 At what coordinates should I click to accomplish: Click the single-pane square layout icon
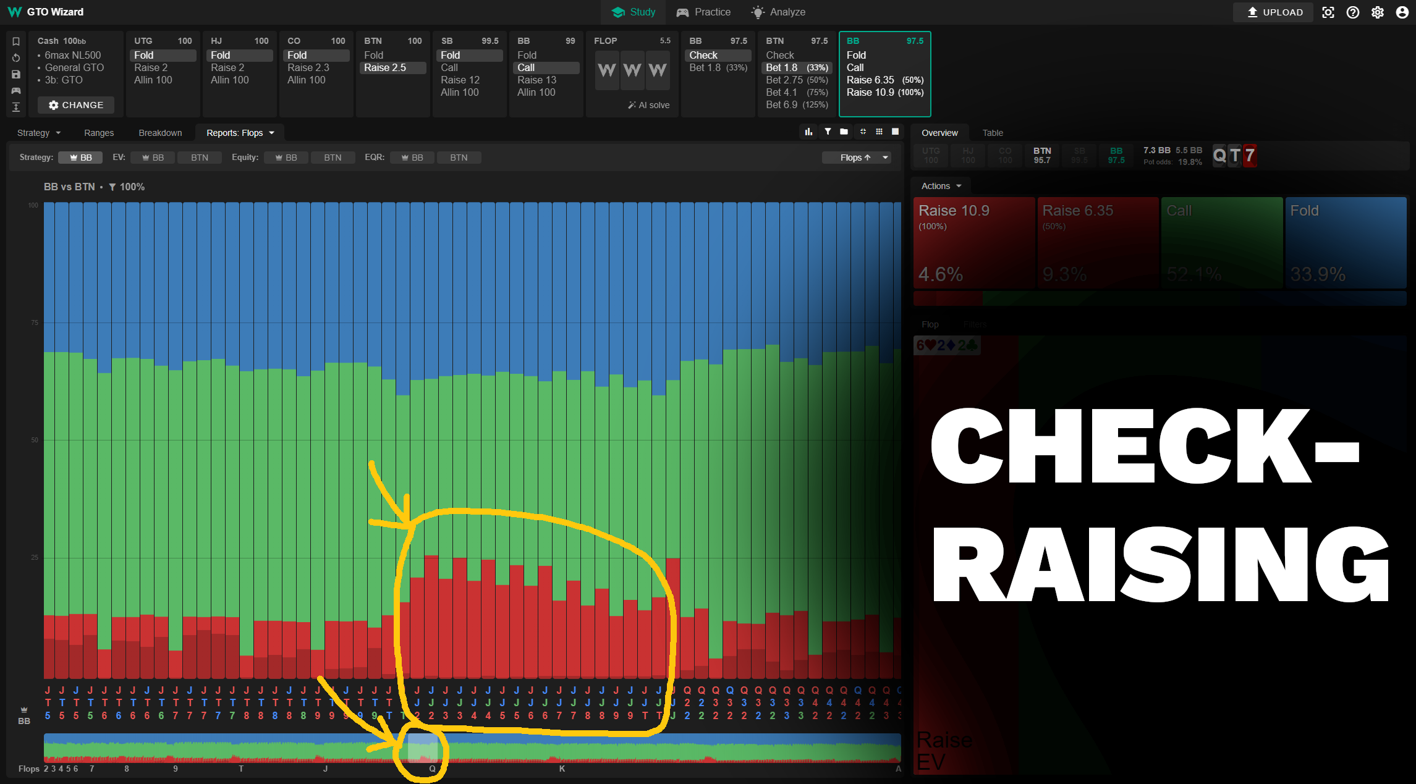coord(895,132)
